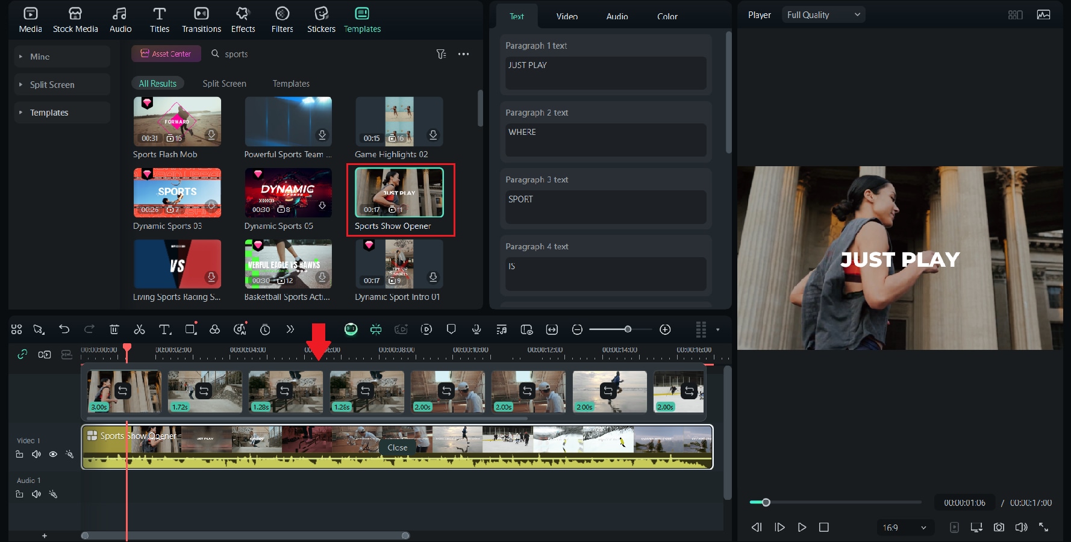Select the Split scissors tool

coord(139,329)
